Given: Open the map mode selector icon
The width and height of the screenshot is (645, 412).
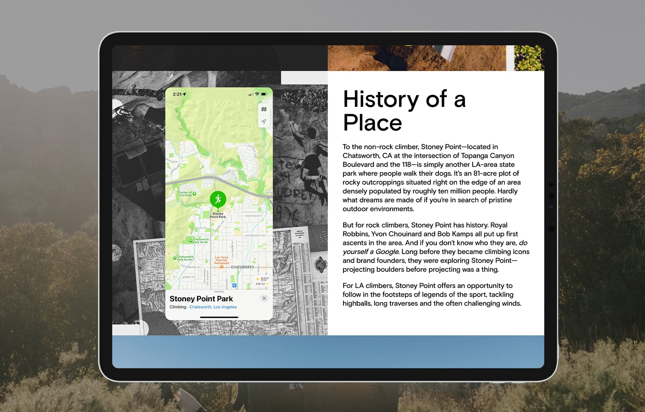Looking at the screenshot, I should tap(264, 109).
